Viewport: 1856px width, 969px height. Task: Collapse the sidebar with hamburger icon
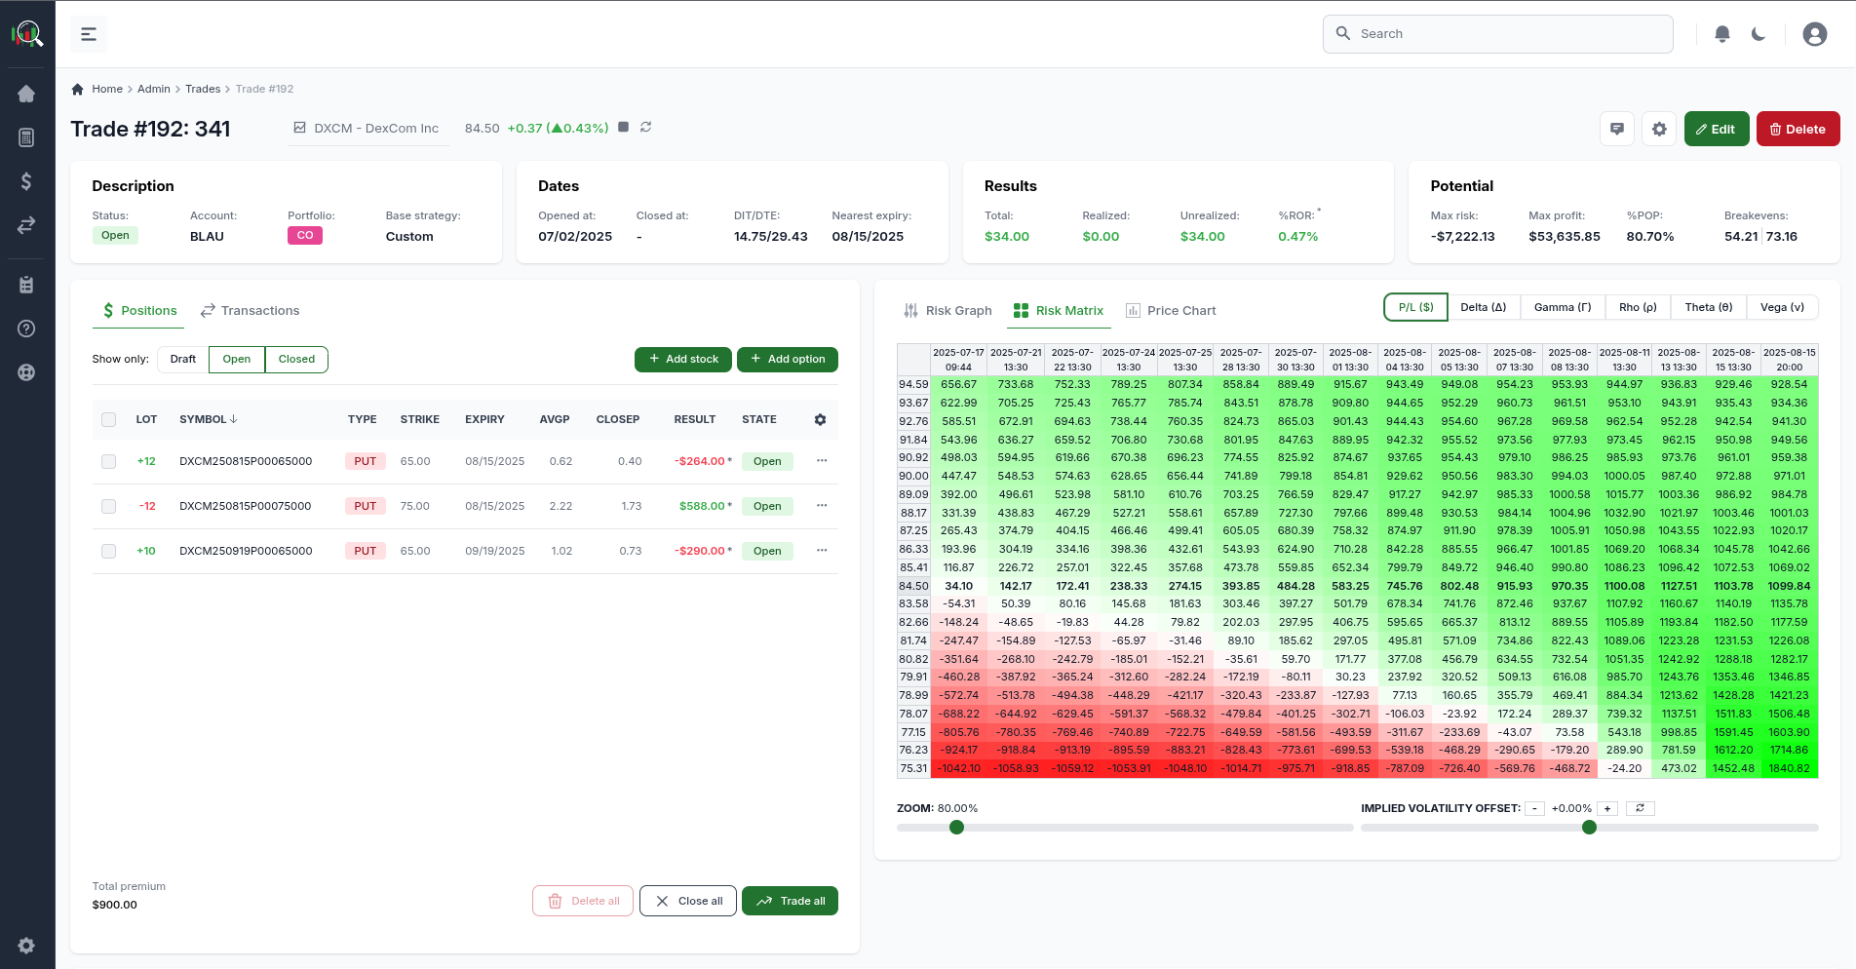tap(88, 33)
